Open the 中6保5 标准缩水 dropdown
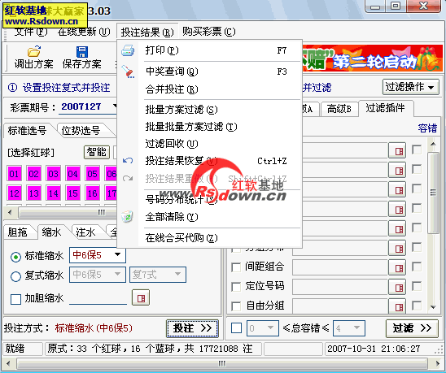The image size is (446, 373). [98, 255]
